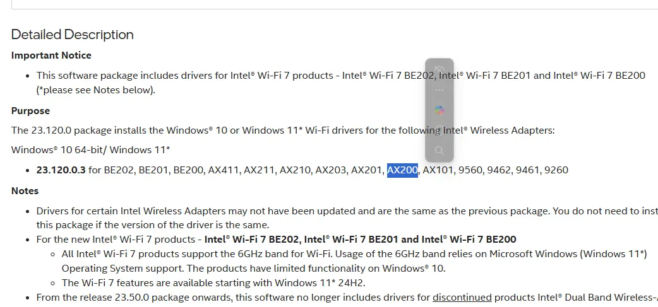Click the 'Purpose' subheading
Viewport: 658px width, 307px height.
(31, 110)
